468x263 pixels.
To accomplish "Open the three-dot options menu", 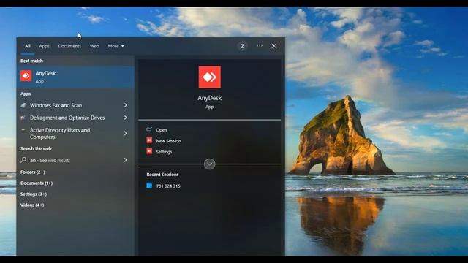I will 260,46.
